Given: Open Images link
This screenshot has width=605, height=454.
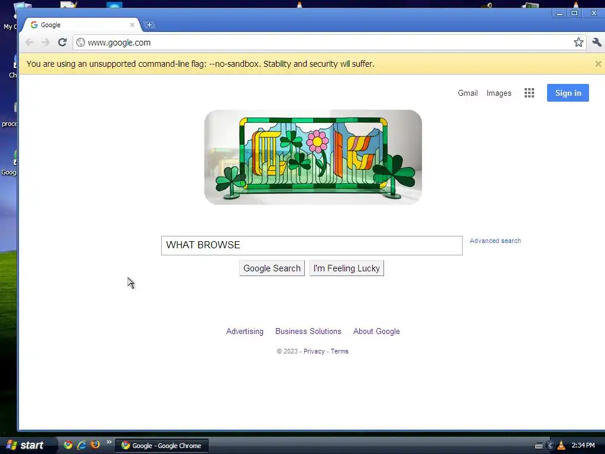Looking at the screenshot, I should 499,93.
